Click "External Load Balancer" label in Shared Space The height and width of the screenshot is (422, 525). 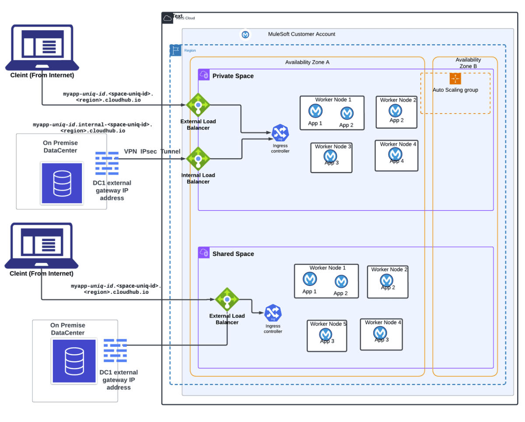[227, 319]
